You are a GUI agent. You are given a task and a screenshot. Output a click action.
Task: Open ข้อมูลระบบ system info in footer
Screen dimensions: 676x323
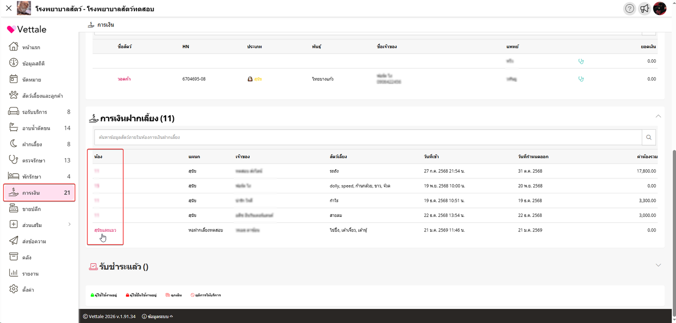(158, 317)
